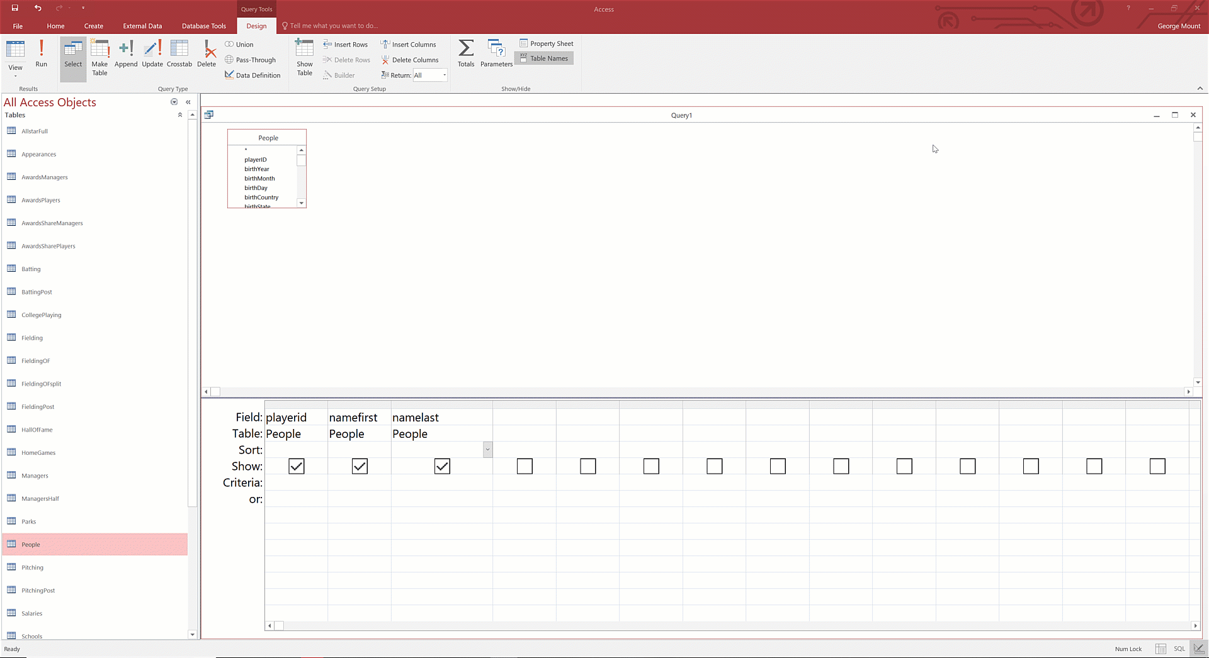1209x658 pixels.
Task: Click the Property Sheet button
Action: (546, 43)
